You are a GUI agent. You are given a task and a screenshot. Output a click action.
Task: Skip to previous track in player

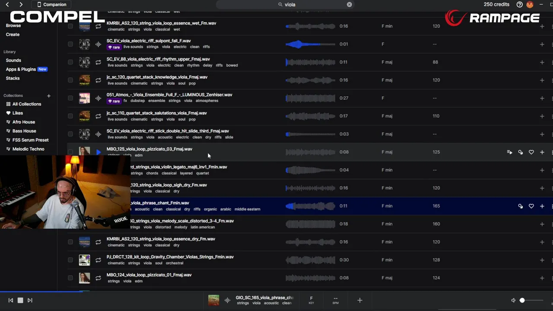[11, 300]
